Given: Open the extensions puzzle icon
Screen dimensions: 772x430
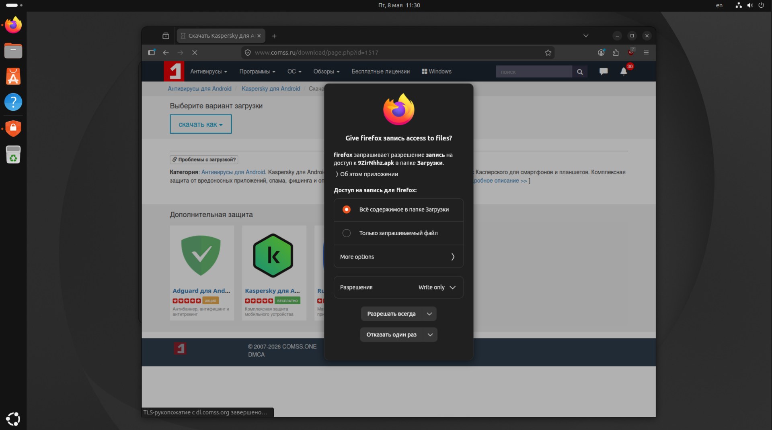Looking at the screenshot, I should [616, 53].
